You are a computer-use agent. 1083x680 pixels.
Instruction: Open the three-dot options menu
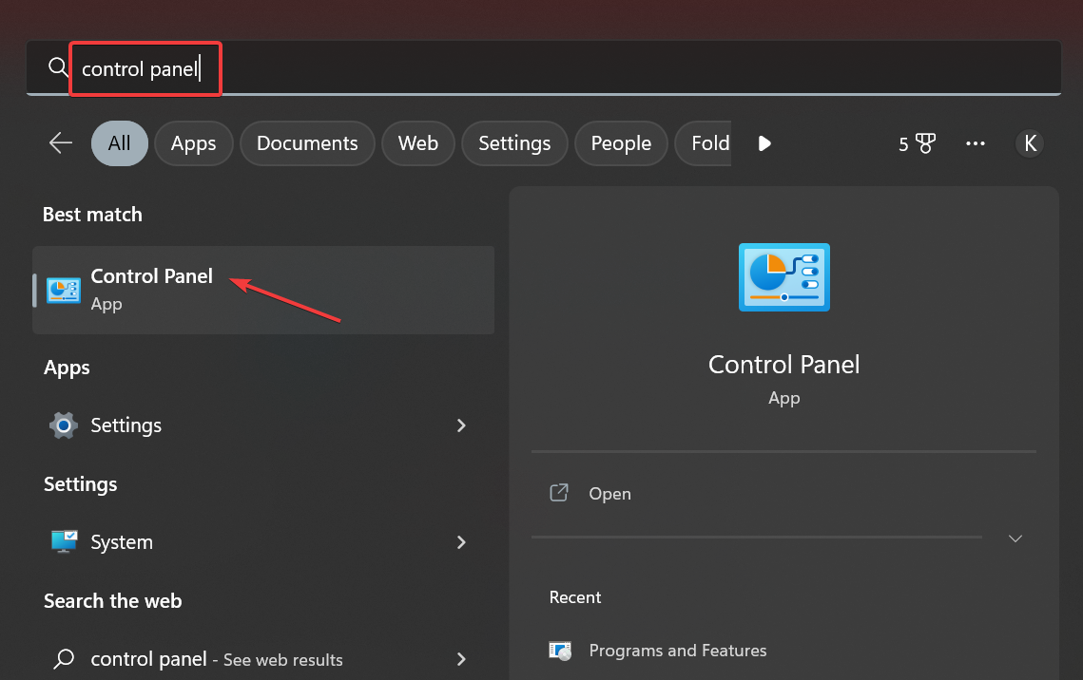pos(976,143)
